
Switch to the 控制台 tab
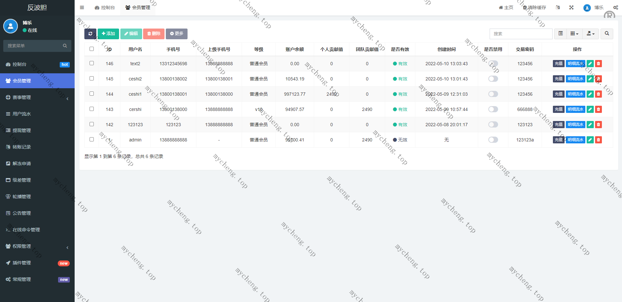(x=105, y=7)
